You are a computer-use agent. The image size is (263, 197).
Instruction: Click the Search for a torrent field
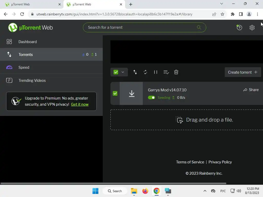144,27
